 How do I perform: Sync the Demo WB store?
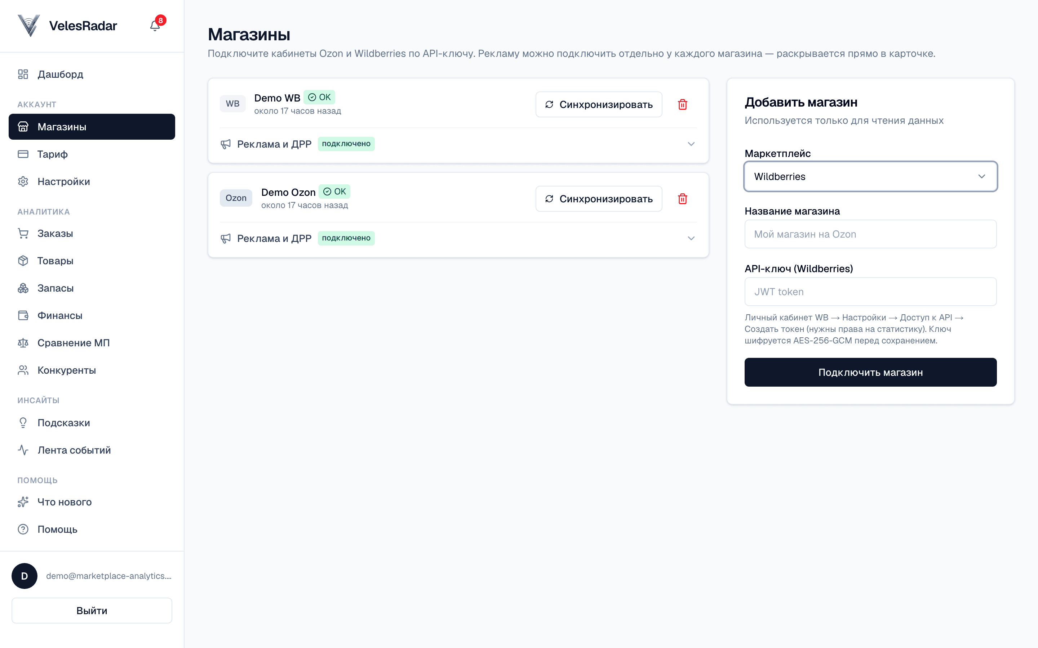(598, 104)
